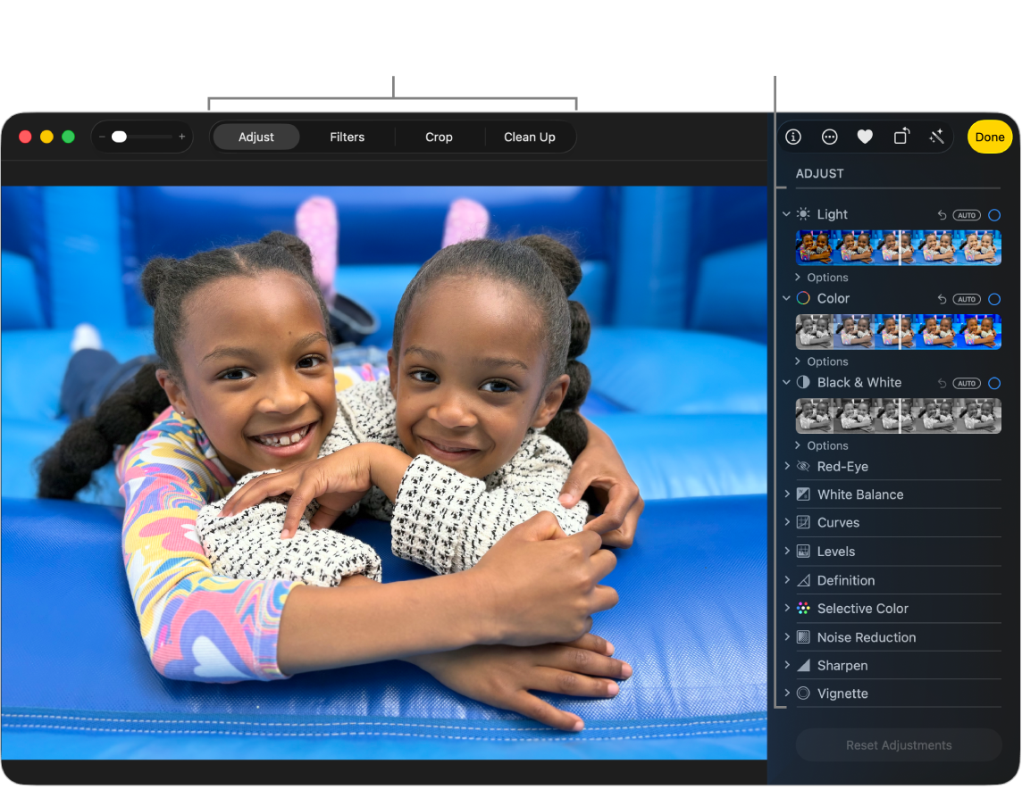Enable AUTO for Black & White

pyautogui.click(x=967, y=383)
